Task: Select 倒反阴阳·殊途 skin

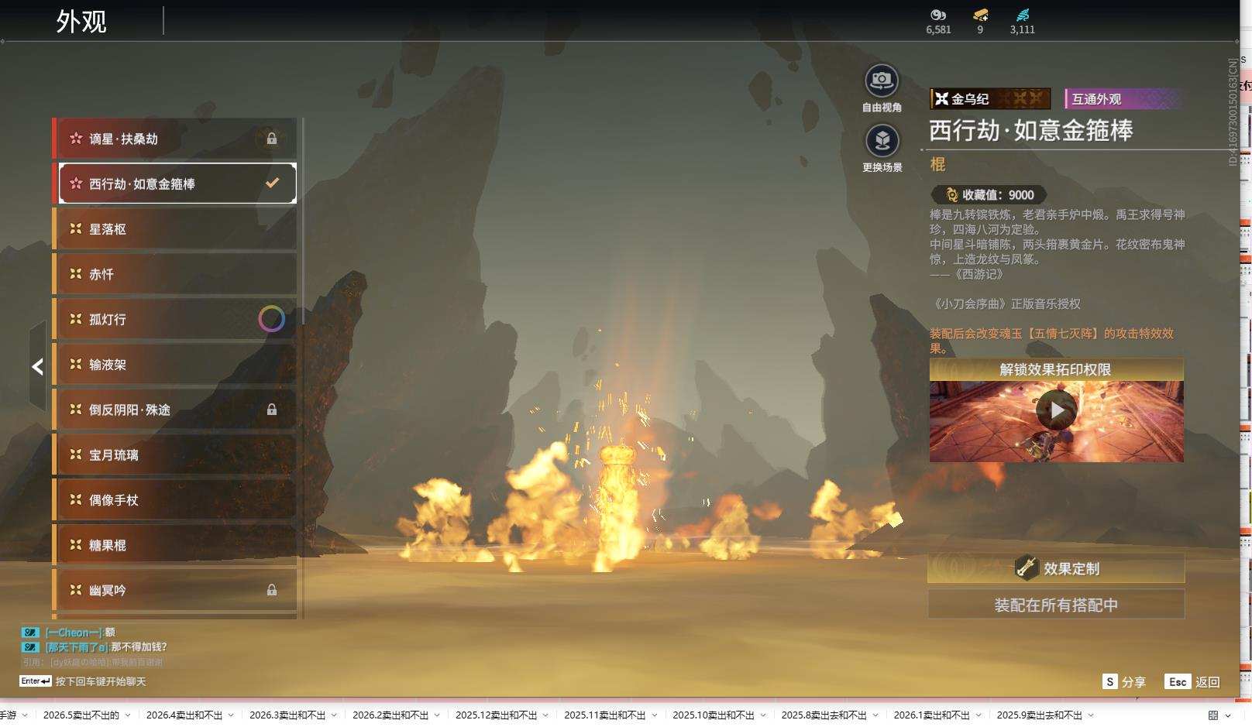Action: pos(175,410)
